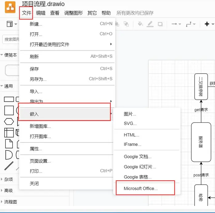Choose 刷新 menu entry
The width and height of the screenshot is (215, 213).
tap(67, 57)
